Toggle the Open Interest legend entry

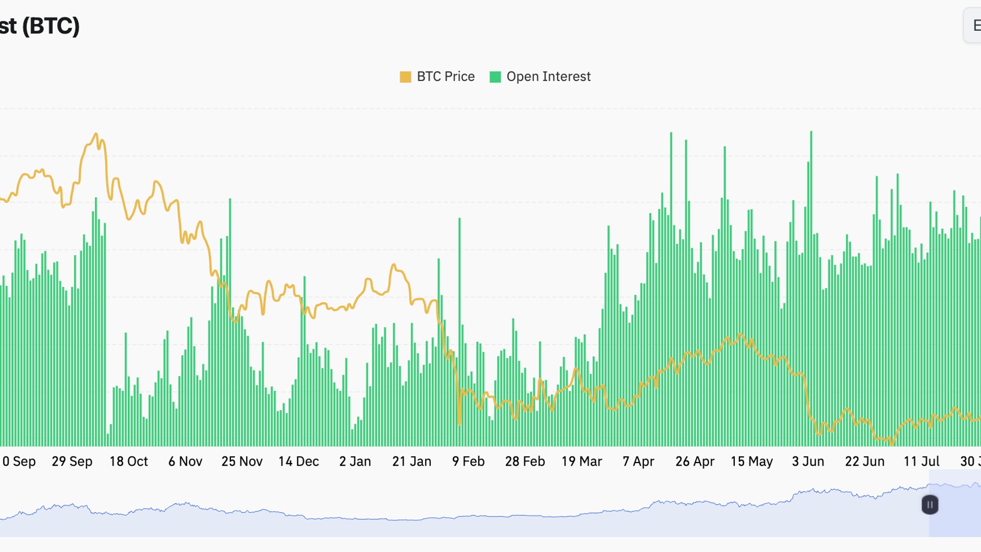[540, 77]
